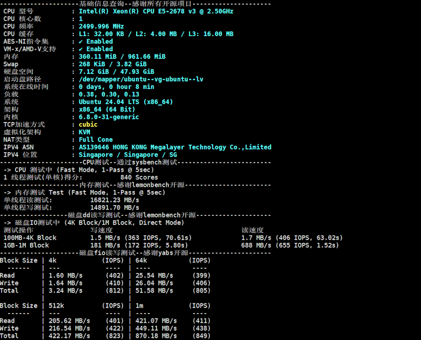The height and width of the screenshot is (340, 421).
Task: Click the '4k' block size column header
Action: (x=53, y=261)
